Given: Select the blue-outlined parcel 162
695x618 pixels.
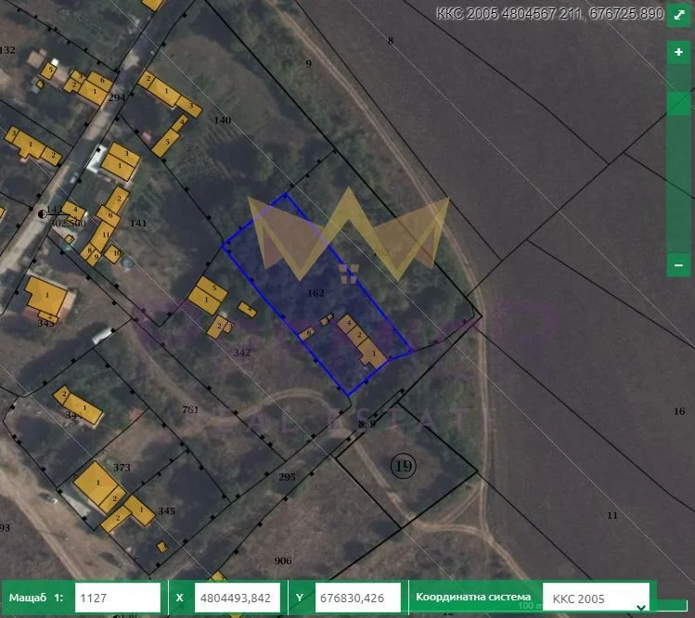Looking at the screenshot, I should [315, 293].
